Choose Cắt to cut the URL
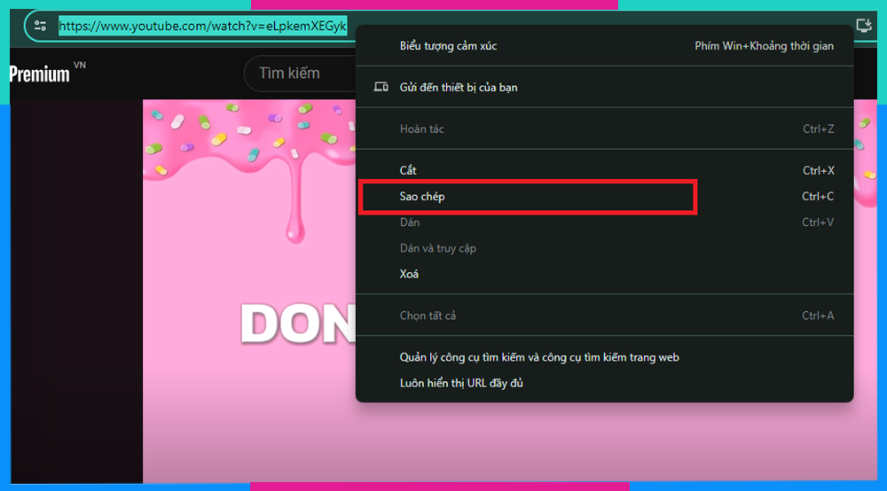Screen dimensions: 887x491 tap(408, 170)
